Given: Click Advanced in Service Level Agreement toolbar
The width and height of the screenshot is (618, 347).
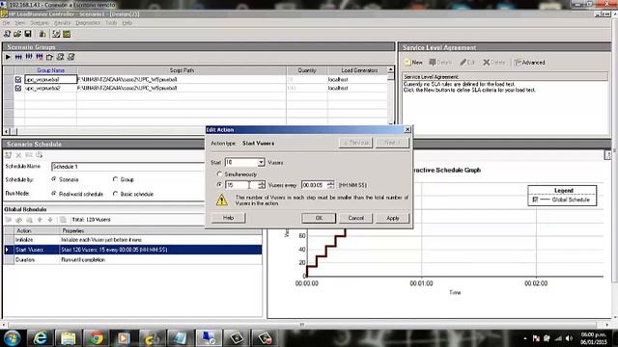Looking at the screenshot, I should tap(530, 62).
